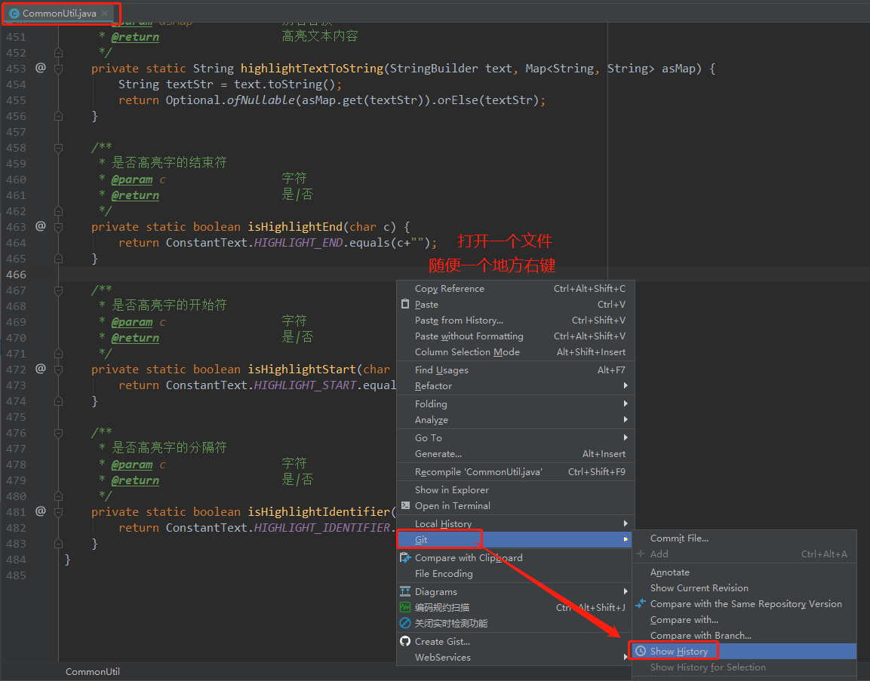
Task: Toggle the fold end marker on line 456
Action: click(x=58, y=116)
